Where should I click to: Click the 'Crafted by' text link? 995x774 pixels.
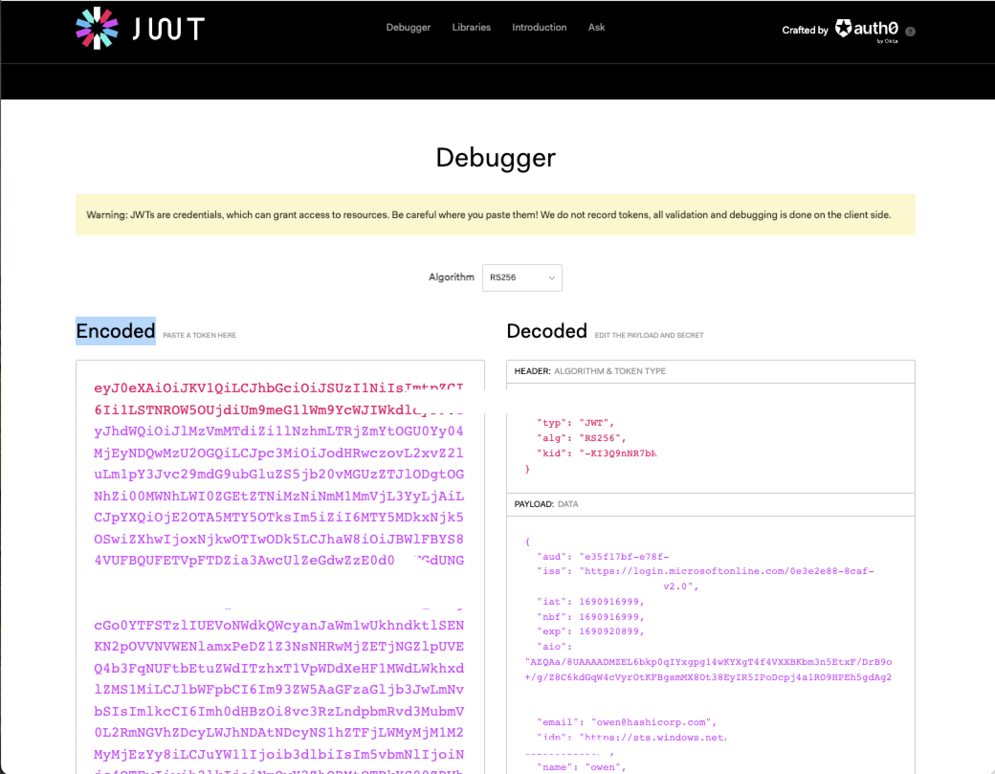805,30
